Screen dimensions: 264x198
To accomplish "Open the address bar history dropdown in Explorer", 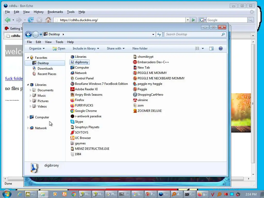I will [153, 34].
